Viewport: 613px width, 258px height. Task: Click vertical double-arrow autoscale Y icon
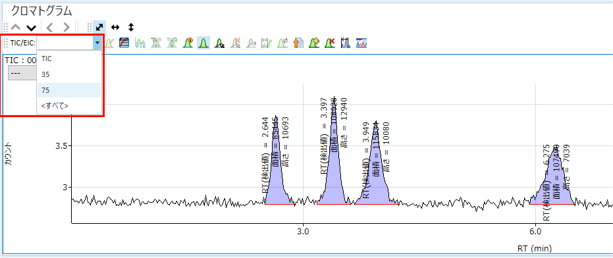click(x=131, y=27)
